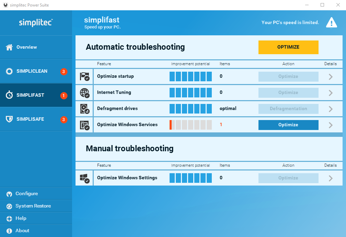Click 'Your PC's speed is limited.' message
The height and width of the screenshot is (237, 346).
[290, 23]
